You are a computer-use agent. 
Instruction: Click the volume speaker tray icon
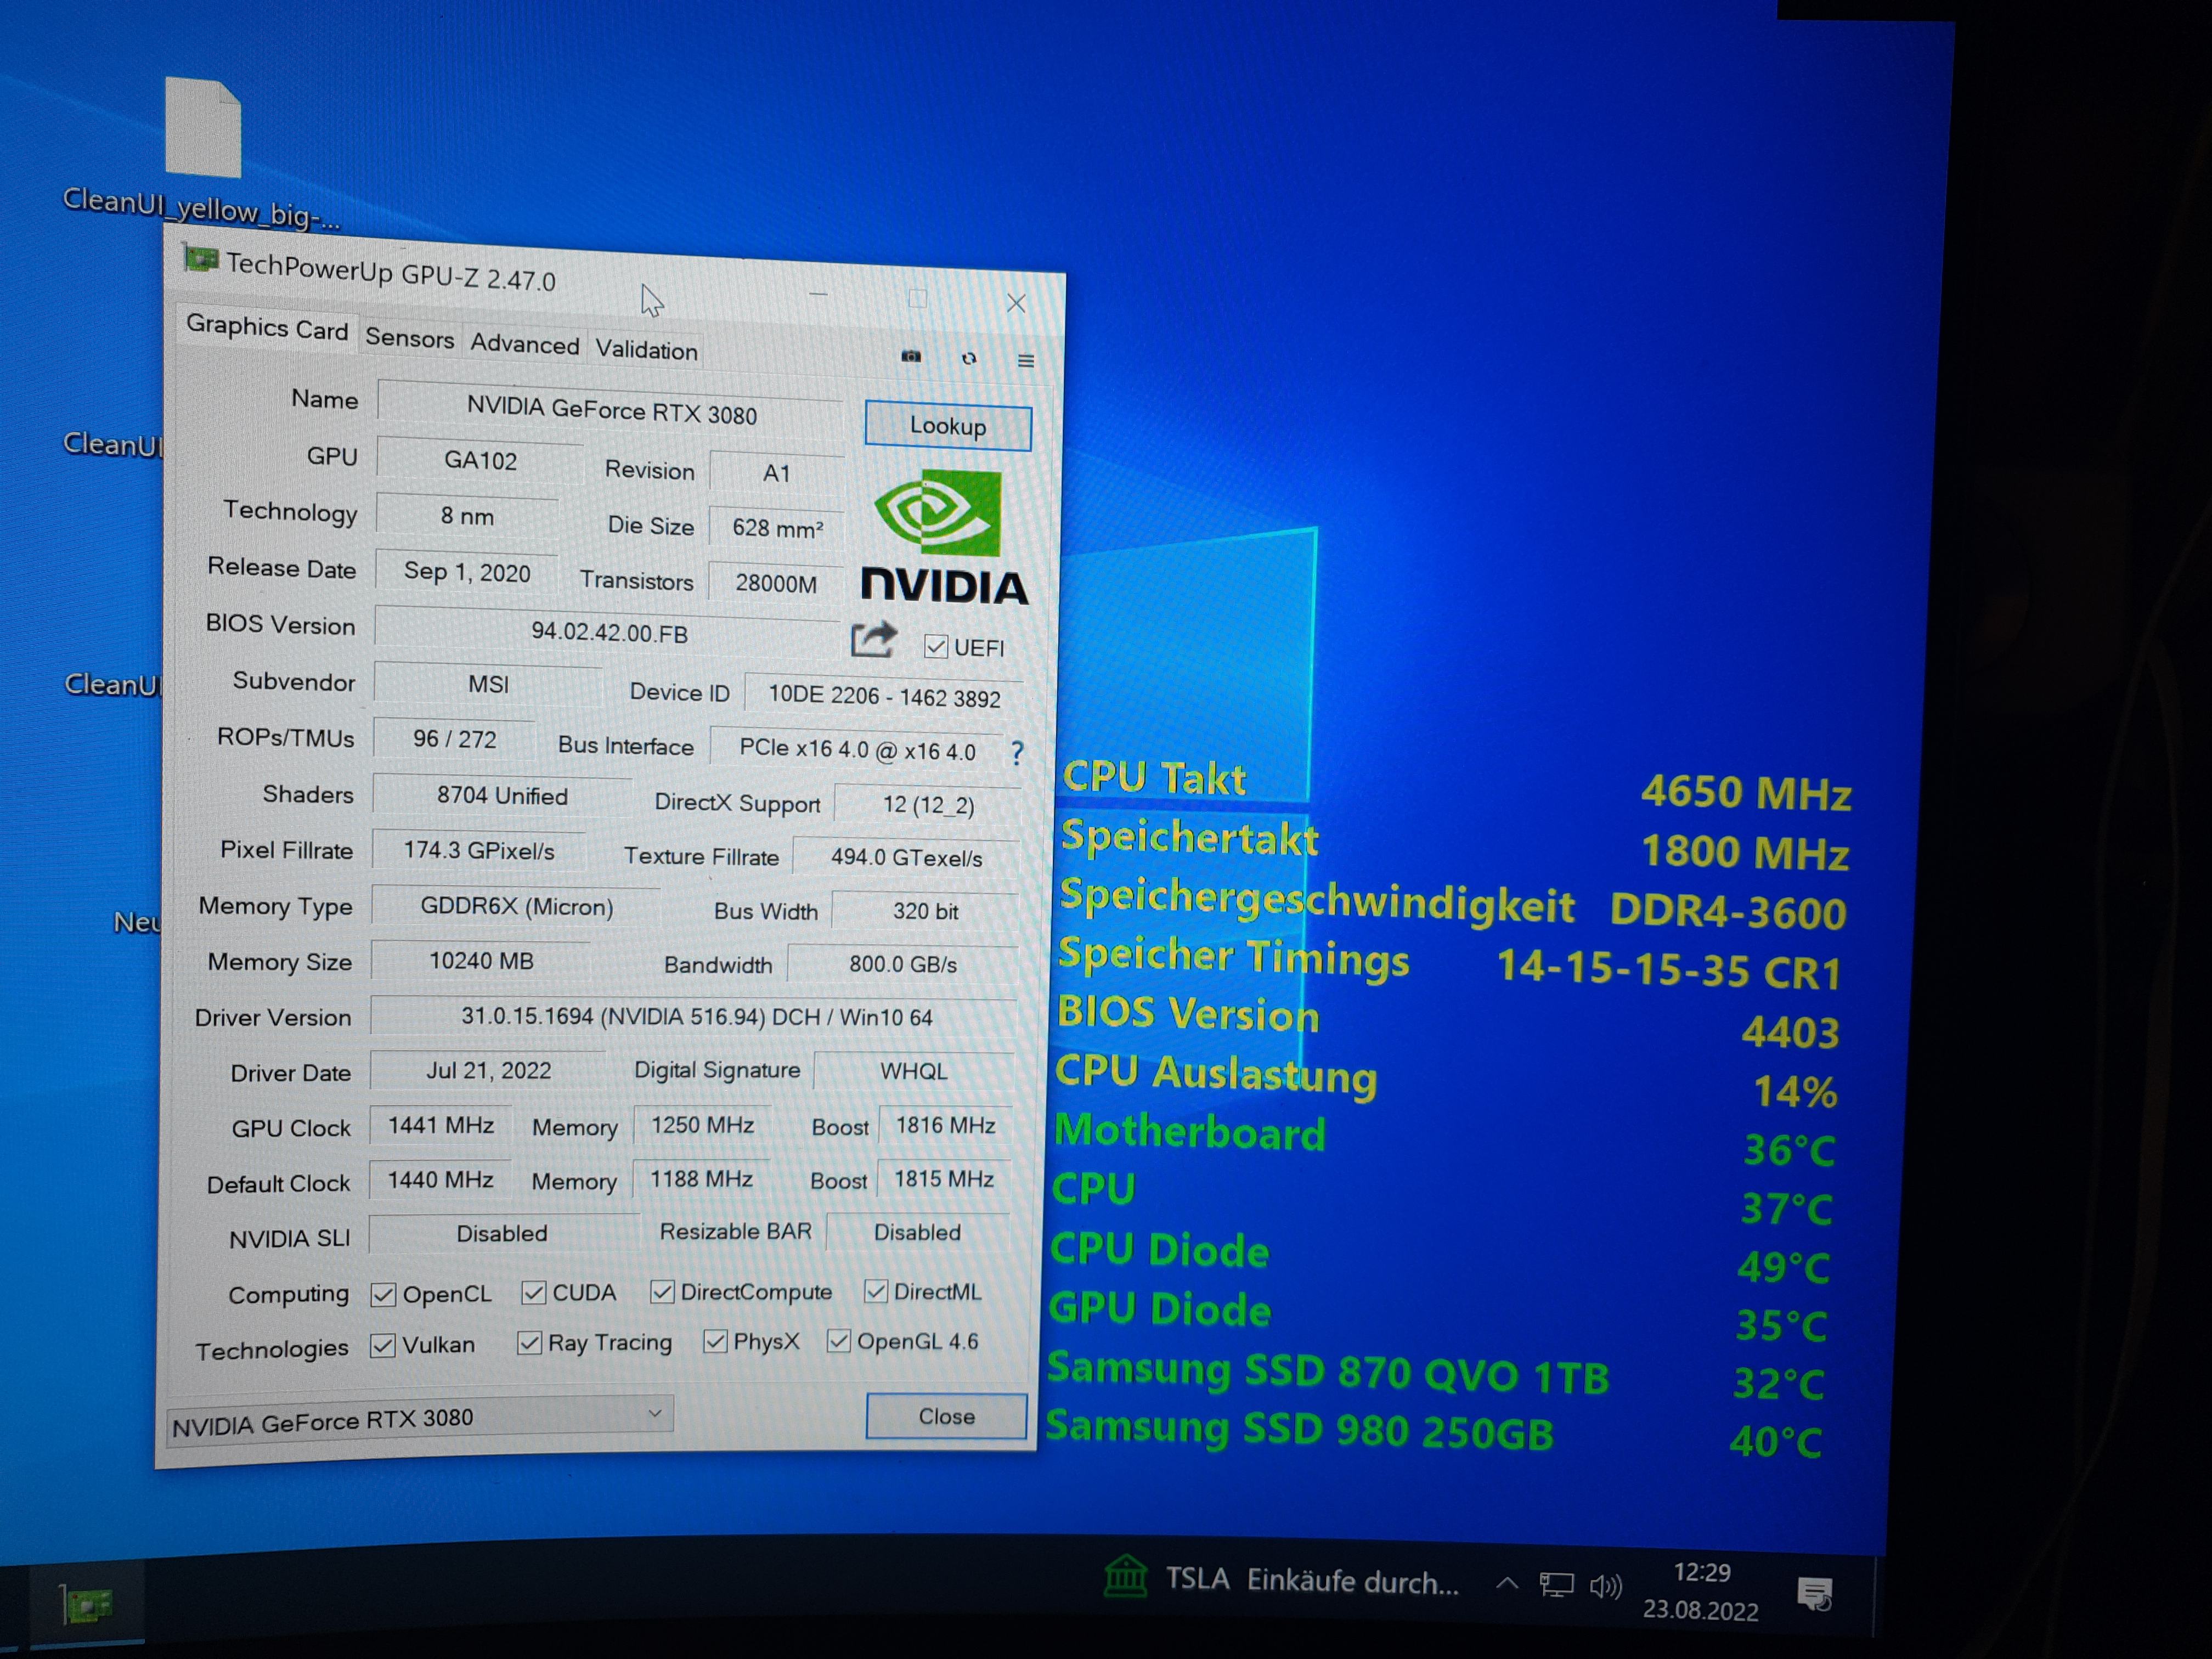coord(1605,1587)
